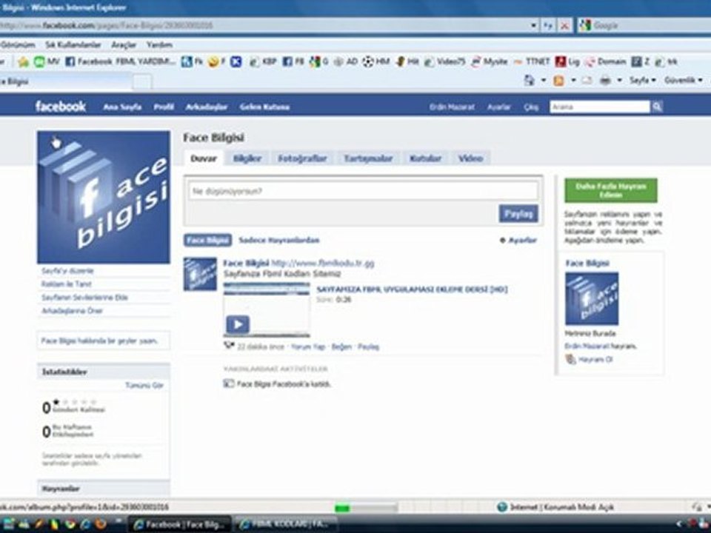
Task: Click the Ne düşünüyorsun status input
Action: pyautogui.click(x=363, y=191)
